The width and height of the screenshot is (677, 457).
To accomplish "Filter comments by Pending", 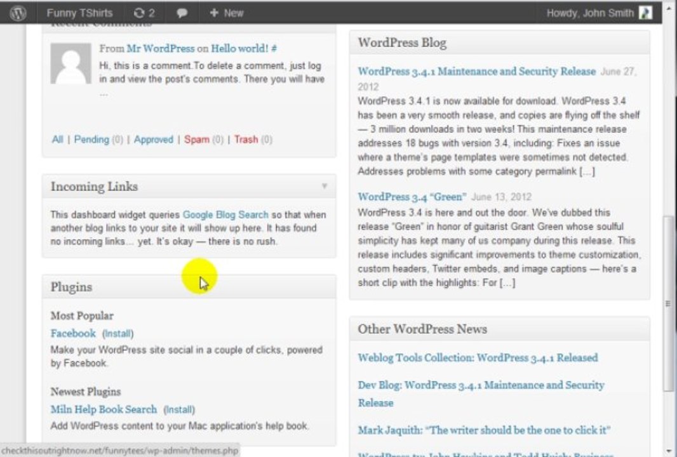I will [x=91, y=140].
